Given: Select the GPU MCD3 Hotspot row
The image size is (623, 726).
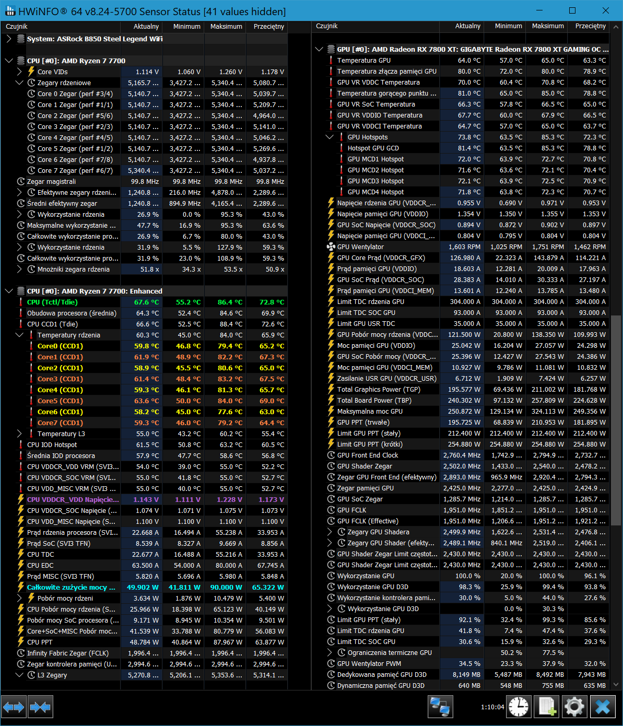Looking at the screenshot, I should pos(460,181).
